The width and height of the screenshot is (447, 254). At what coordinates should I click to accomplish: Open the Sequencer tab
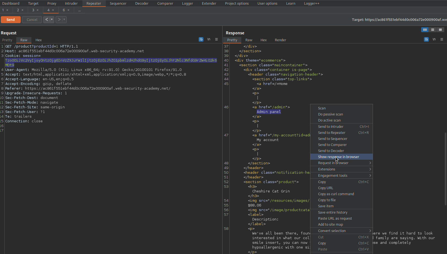(x=118, y=3)
